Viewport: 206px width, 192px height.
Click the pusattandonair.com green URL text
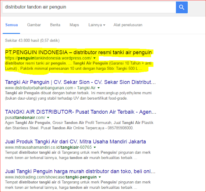[x=25, y=118]
